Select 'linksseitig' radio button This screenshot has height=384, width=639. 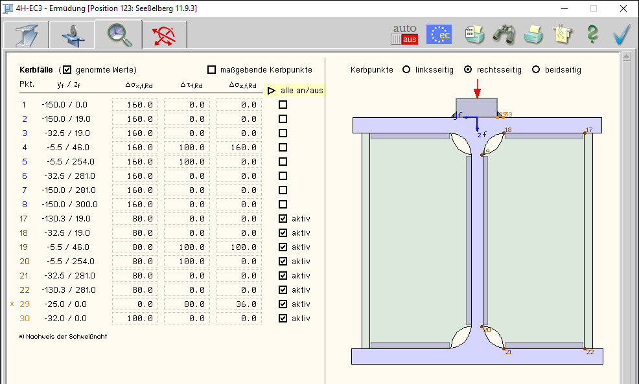(406, 70)
